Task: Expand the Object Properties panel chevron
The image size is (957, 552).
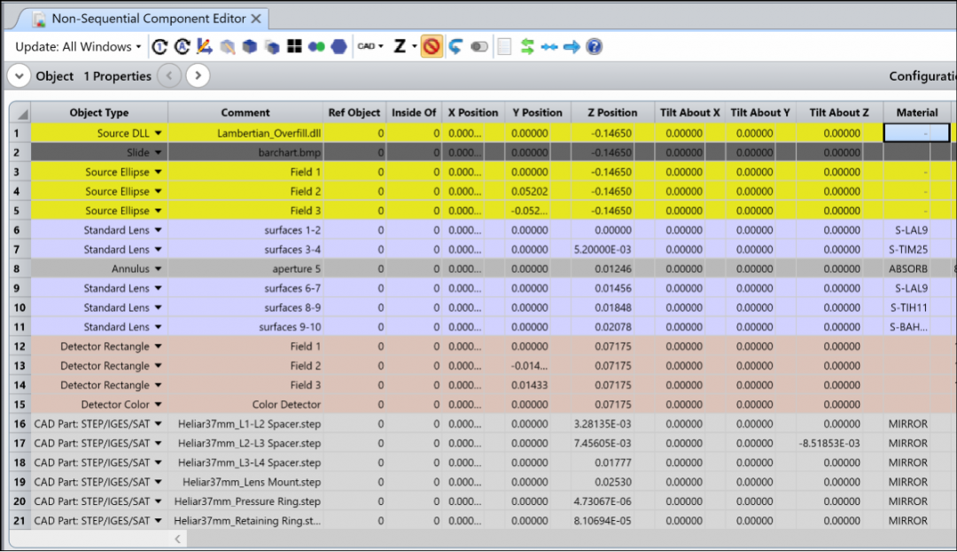Action: [19, 76]
